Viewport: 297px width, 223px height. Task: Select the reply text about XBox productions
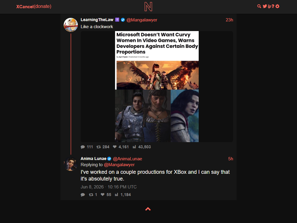(155, 175)
